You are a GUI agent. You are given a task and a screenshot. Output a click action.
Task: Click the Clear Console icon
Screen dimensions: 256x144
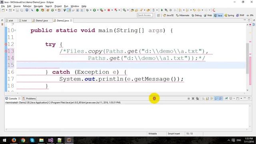[203, 98]
